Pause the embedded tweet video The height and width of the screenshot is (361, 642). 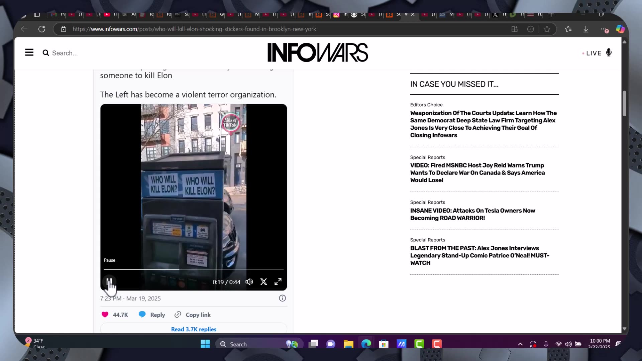pos(109,282)
